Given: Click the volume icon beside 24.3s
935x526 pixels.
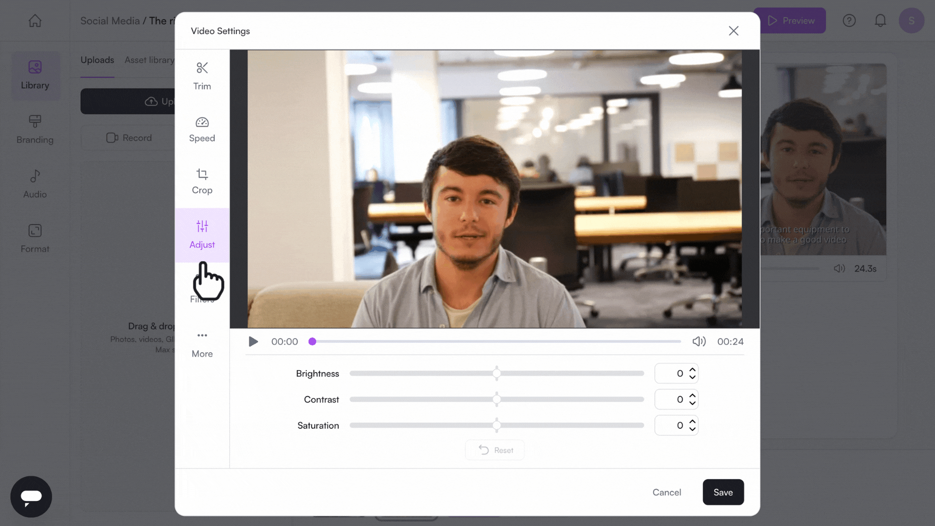Looking at the screenshot, I should click(839, 268).
